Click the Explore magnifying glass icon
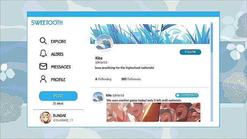The width and height of the screenshot is (247, 139). click(x=43, y=41)
